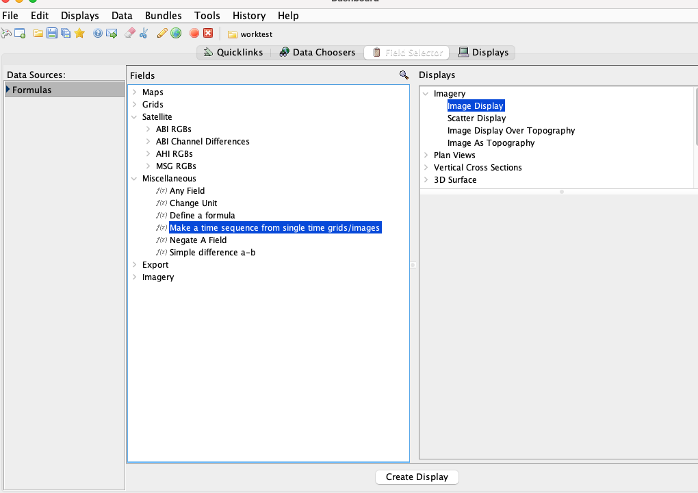698x493 pixels.
Task: Switch to the Quicklinks tab
Action: point(233,53)
